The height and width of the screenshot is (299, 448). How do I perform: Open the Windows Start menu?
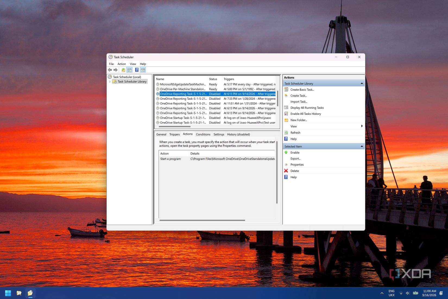[8, 293]
